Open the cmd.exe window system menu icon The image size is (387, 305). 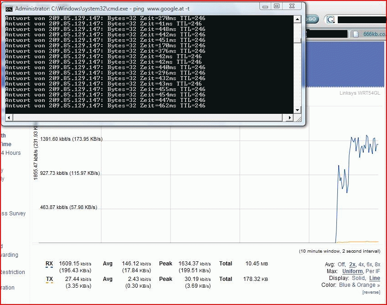[x=9, y=9]
